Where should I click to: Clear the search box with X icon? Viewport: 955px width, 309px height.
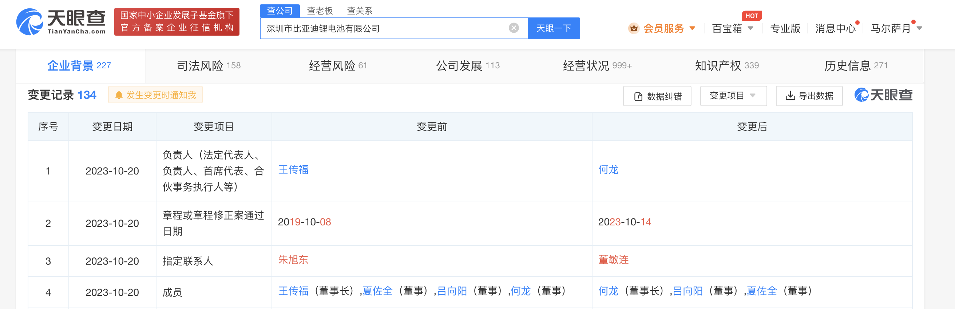click(x=514, y=28)
